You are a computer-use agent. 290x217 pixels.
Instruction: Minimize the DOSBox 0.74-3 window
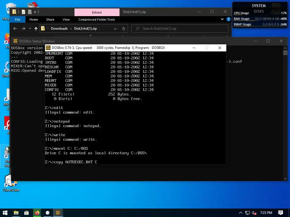point(194,48)
